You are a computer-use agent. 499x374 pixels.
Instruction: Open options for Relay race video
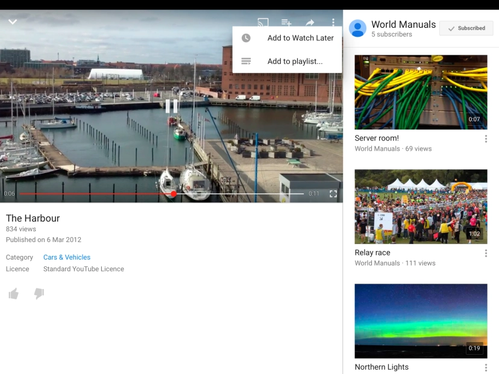pos(486,253)
